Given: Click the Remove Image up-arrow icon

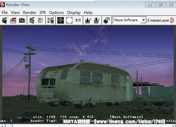Looking at the screenshot, I should 97,20.
